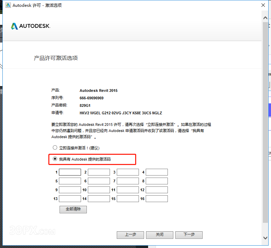Select 'I have an Autodesk activation code' radio button
Image resolution: width=271 pixels, height=248 pixels.
(55, 159)
